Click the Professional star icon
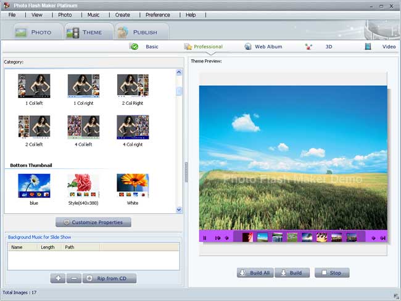 click(188, 46)
